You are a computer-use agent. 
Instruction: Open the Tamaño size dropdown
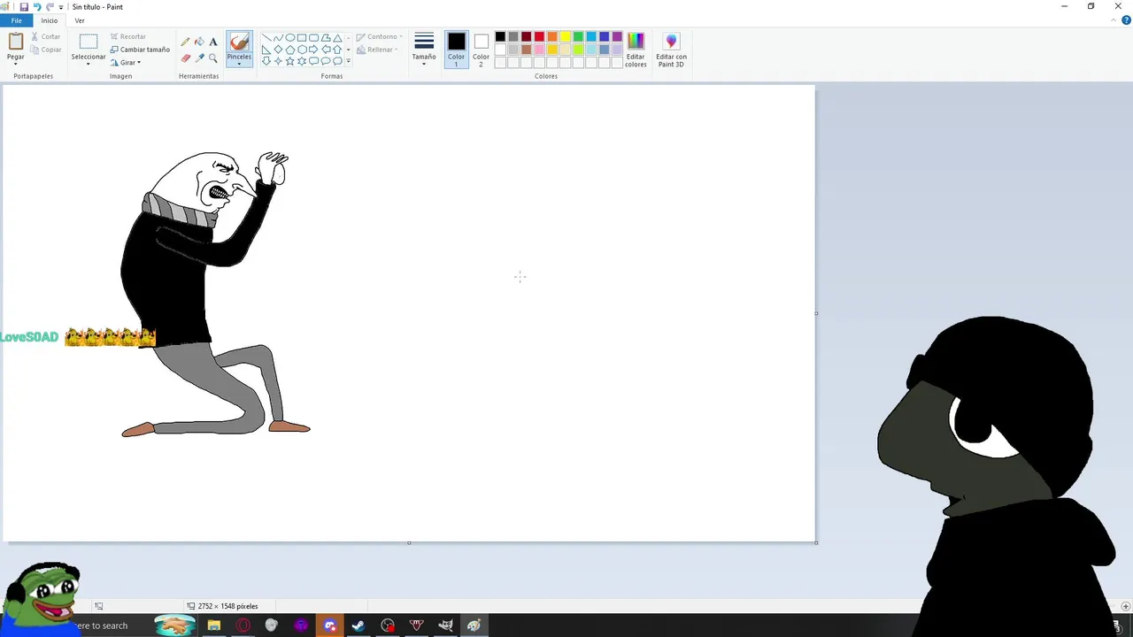tap(424, 50)
